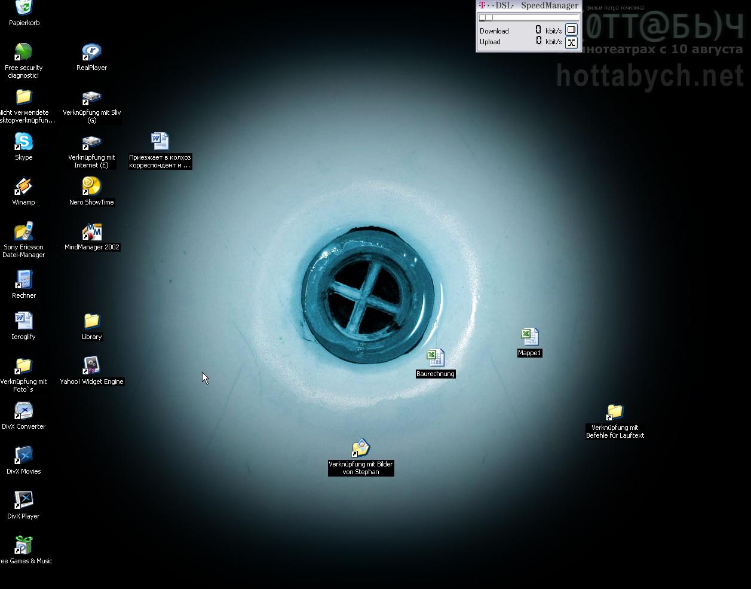Open the Skype desktop shortcut

[23, 142]
